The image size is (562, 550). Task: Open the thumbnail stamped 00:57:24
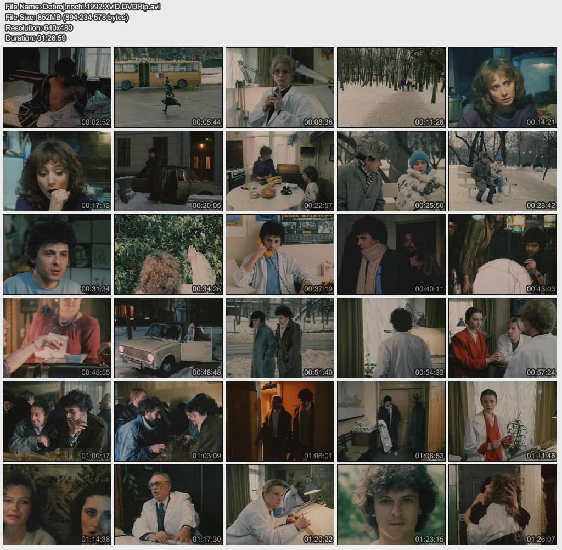pyautogui.click(x=503, y=338)
